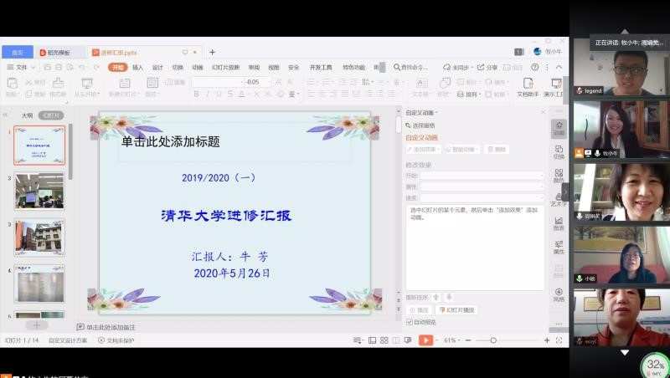670x378 pixels.
Task: Open the 动画 sidebar panel icon
Action: pyautogui.click(x=559, y=127)
